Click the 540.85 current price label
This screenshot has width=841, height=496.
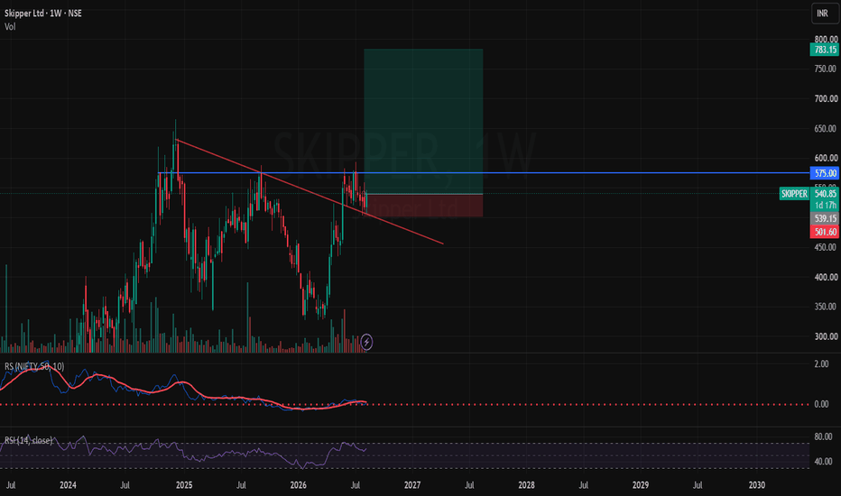coord(825,194)
